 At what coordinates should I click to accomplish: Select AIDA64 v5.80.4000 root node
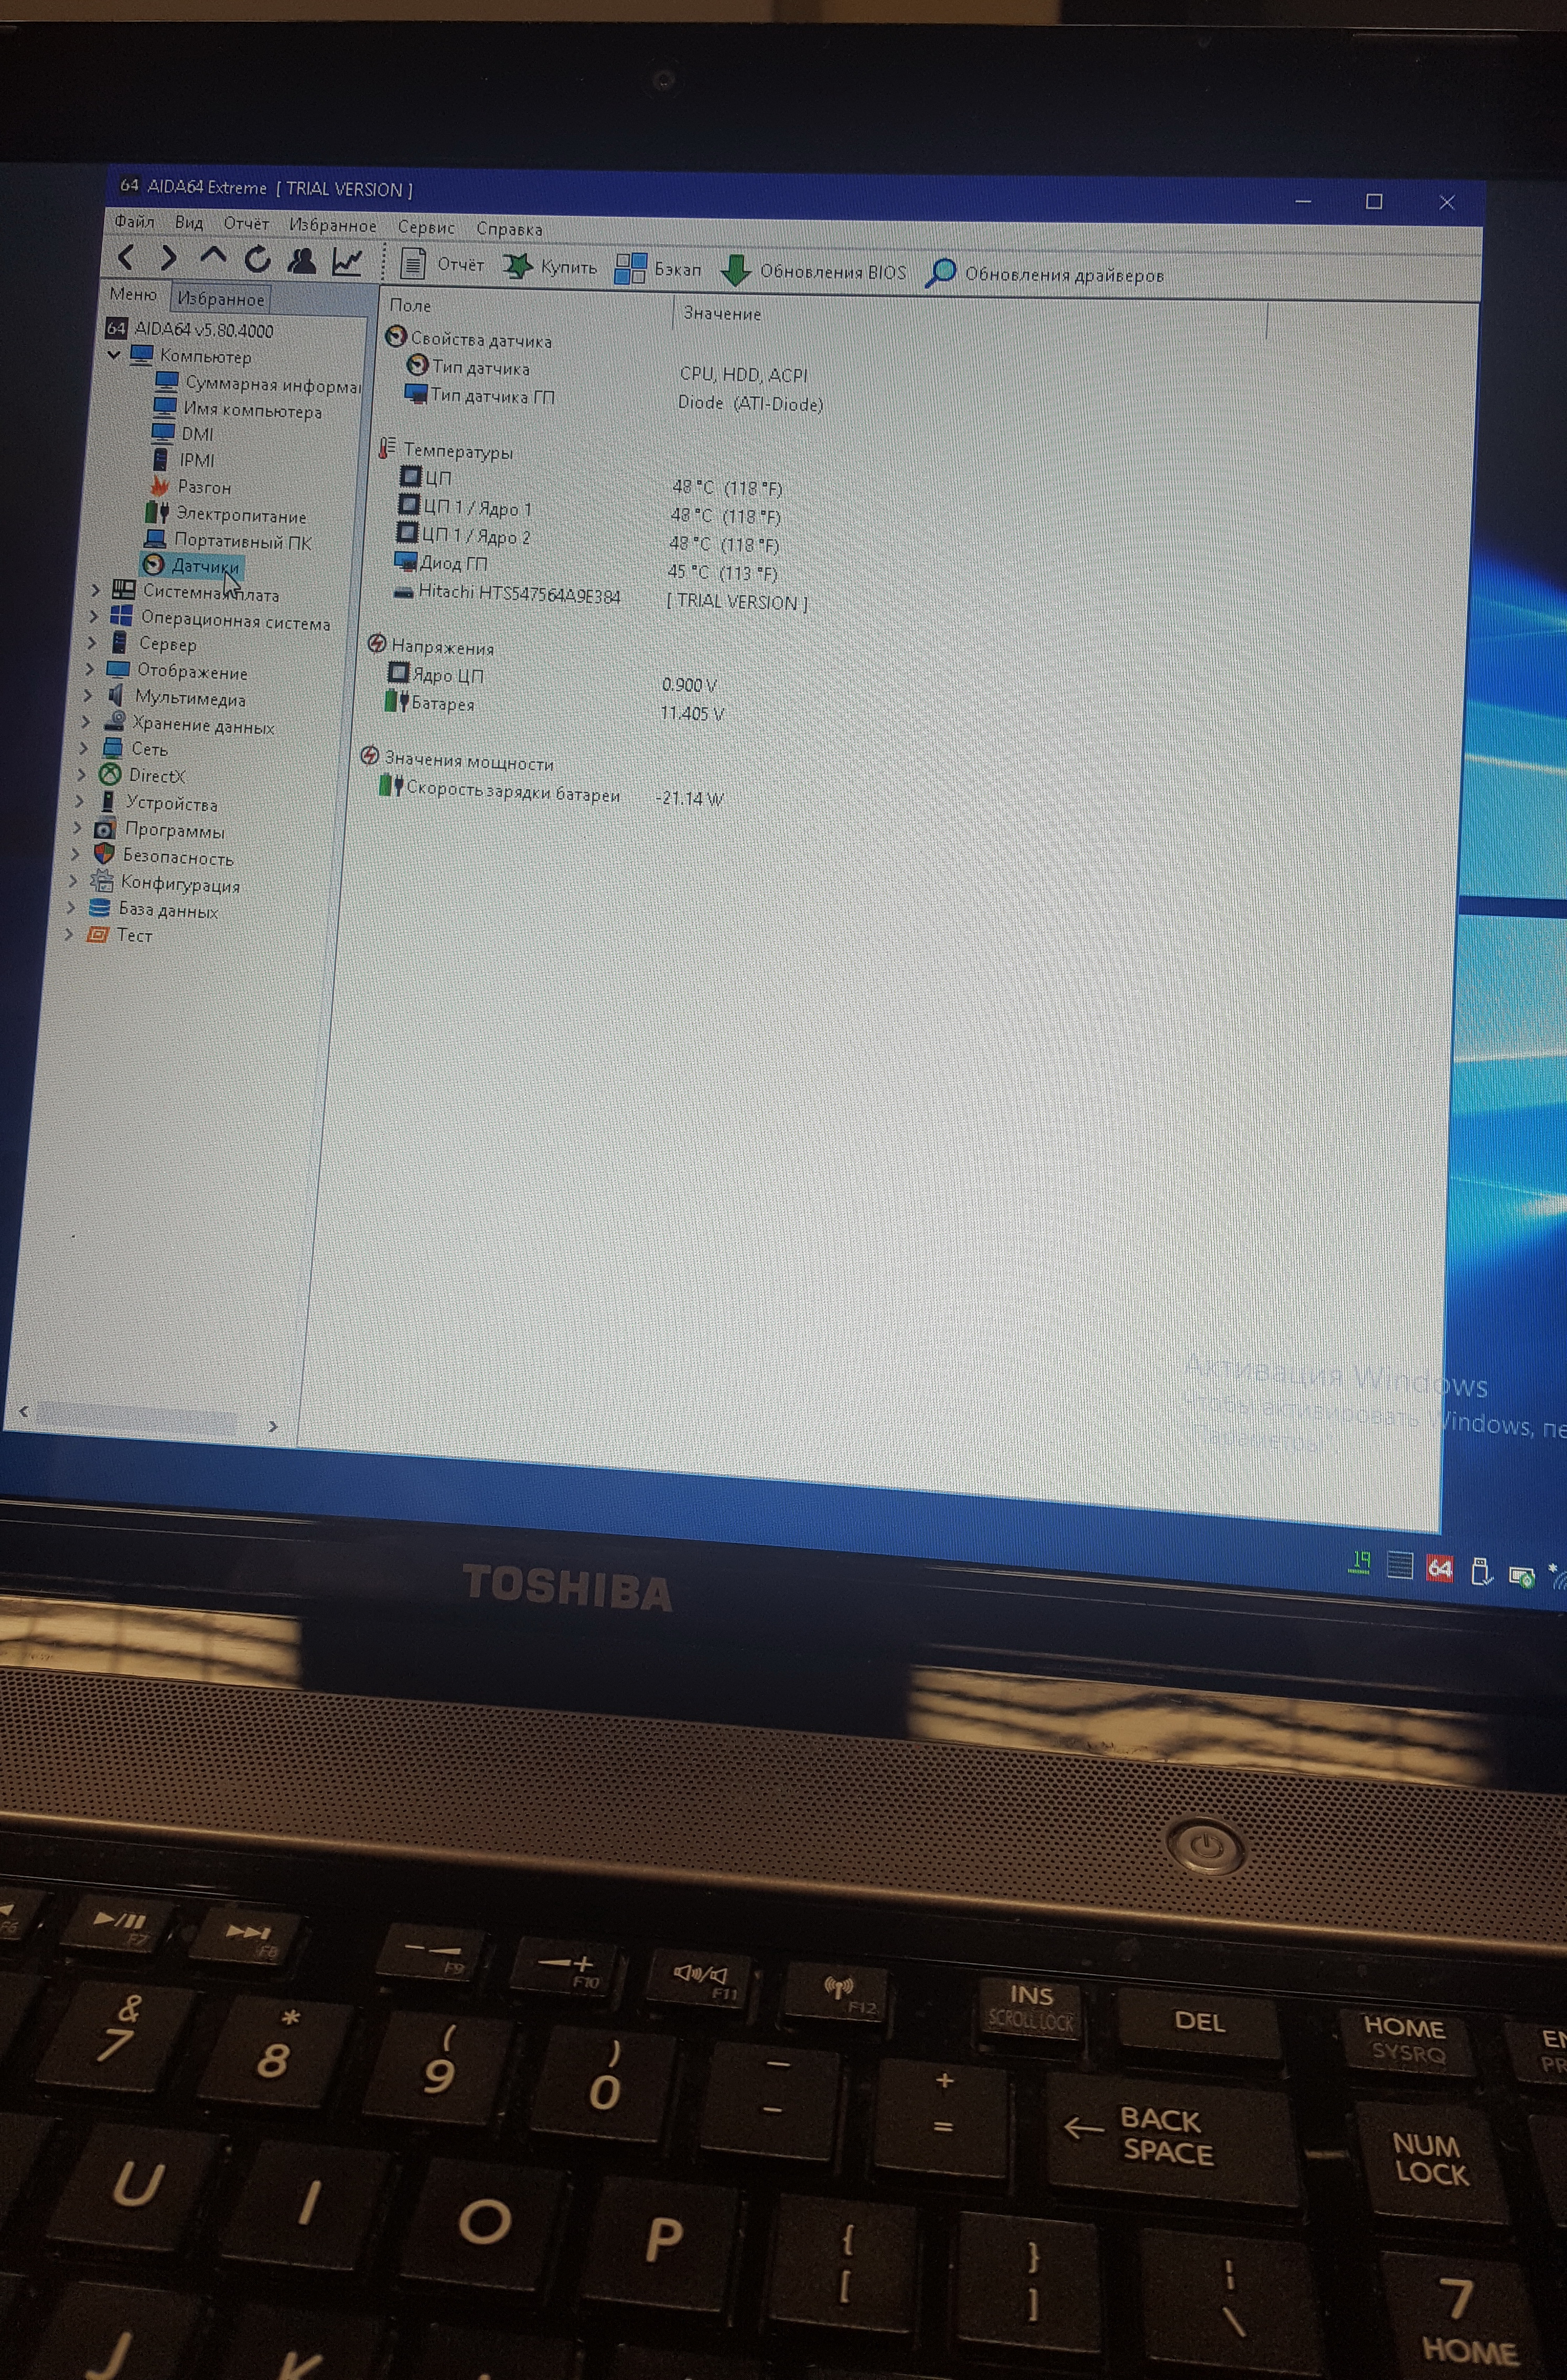click(x=190, y=329)
